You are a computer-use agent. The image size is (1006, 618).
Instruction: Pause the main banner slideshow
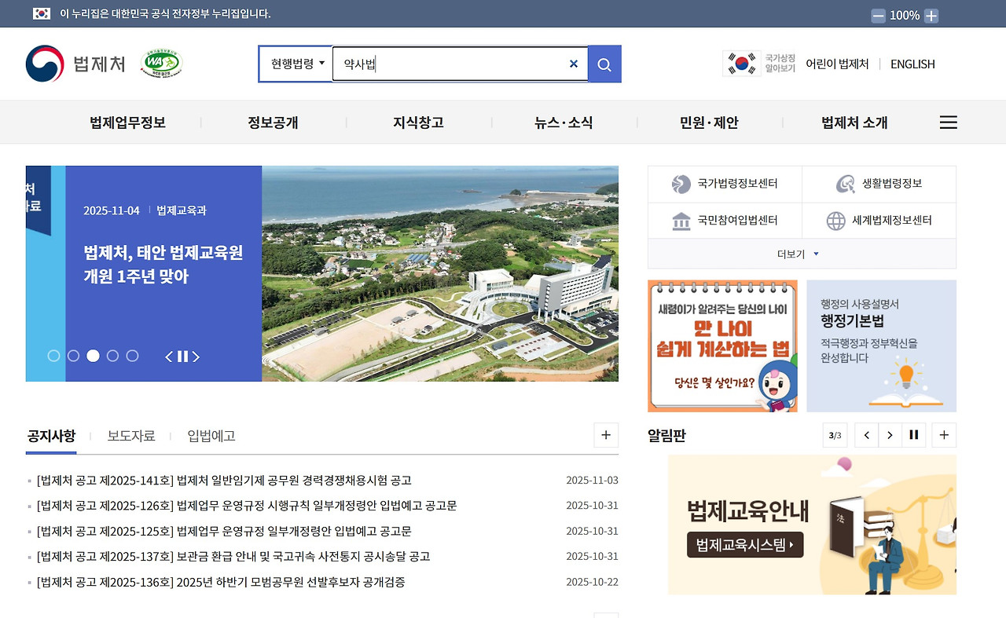pos(182,356)
